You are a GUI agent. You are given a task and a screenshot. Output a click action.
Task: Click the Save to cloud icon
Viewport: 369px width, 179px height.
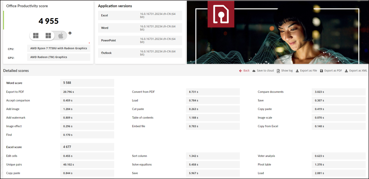coord(254,71)
